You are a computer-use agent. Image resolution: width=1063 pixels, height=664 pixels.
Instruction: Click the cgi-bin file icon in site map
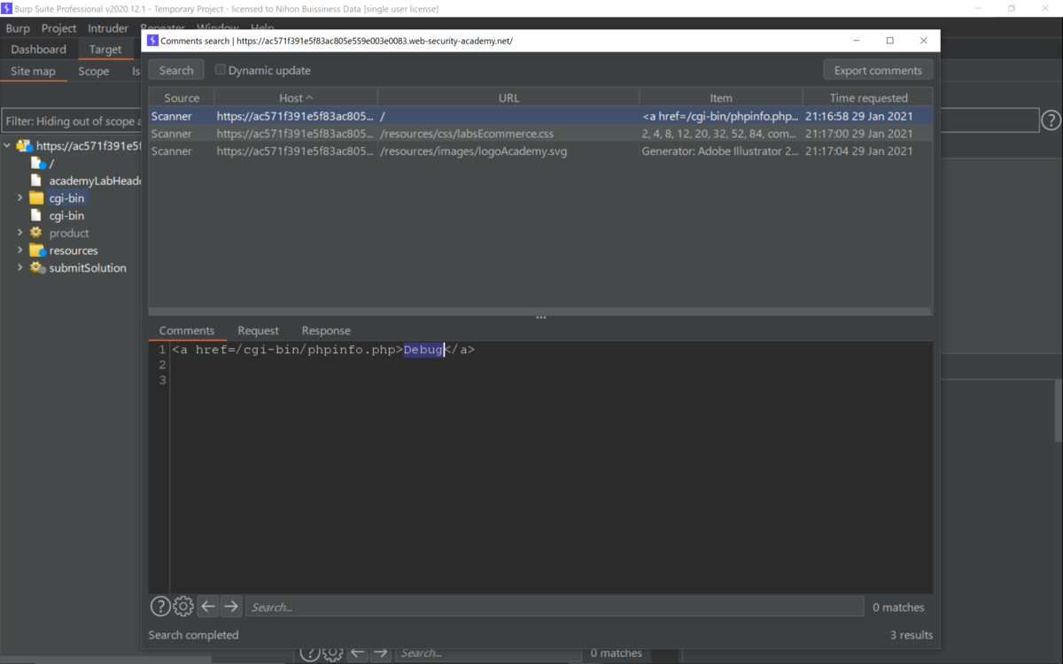click(x=36, y=215)
